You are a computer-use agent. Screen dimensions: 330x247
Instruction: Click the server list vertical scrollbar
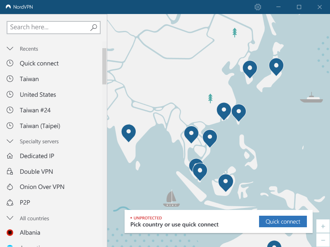tap(104, 66)
